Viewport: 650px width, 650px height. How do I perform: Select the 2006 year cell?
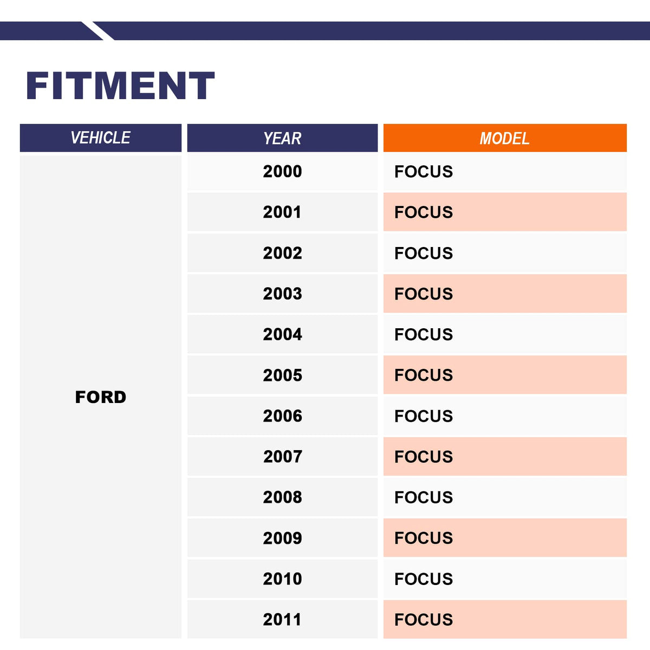click(x=282, y=416)
